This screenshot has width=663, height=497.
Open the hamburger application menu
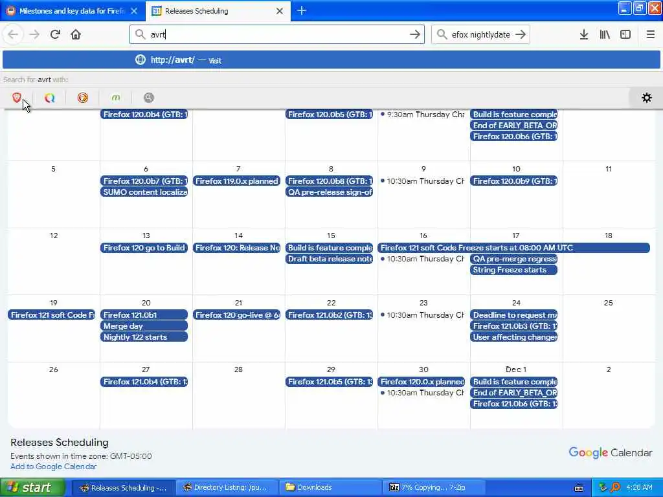(650, 34)
